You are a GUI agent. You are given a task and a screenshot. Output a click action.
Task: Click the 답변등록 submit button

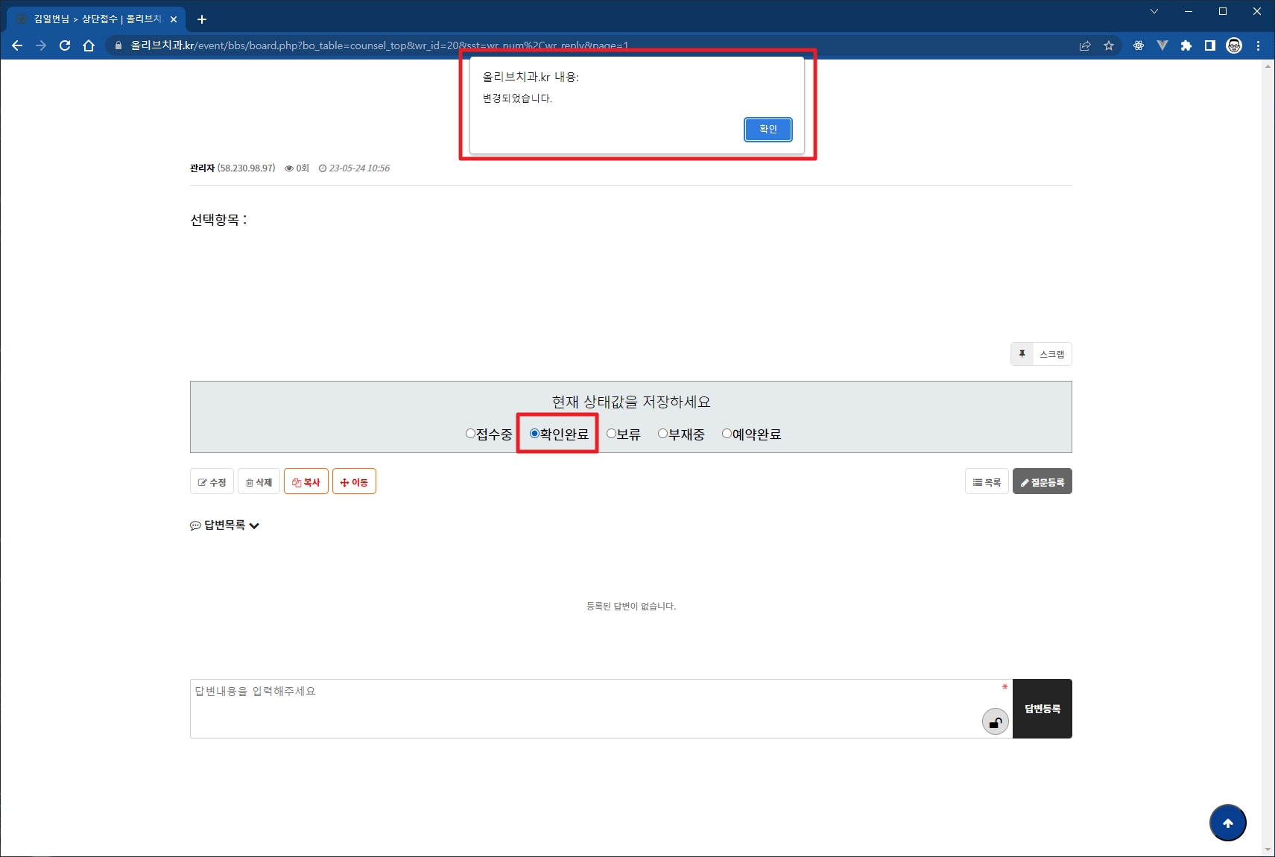click(1042, 709)
